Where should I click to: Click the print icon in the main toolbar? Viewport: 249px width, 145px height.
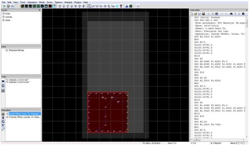[x=12, y=6]
